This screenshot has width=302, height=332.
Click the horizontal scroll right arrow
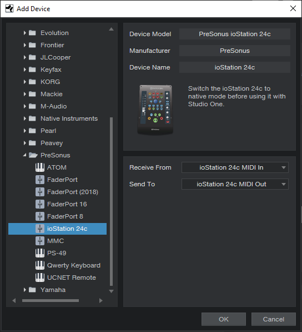coord(101,300)
